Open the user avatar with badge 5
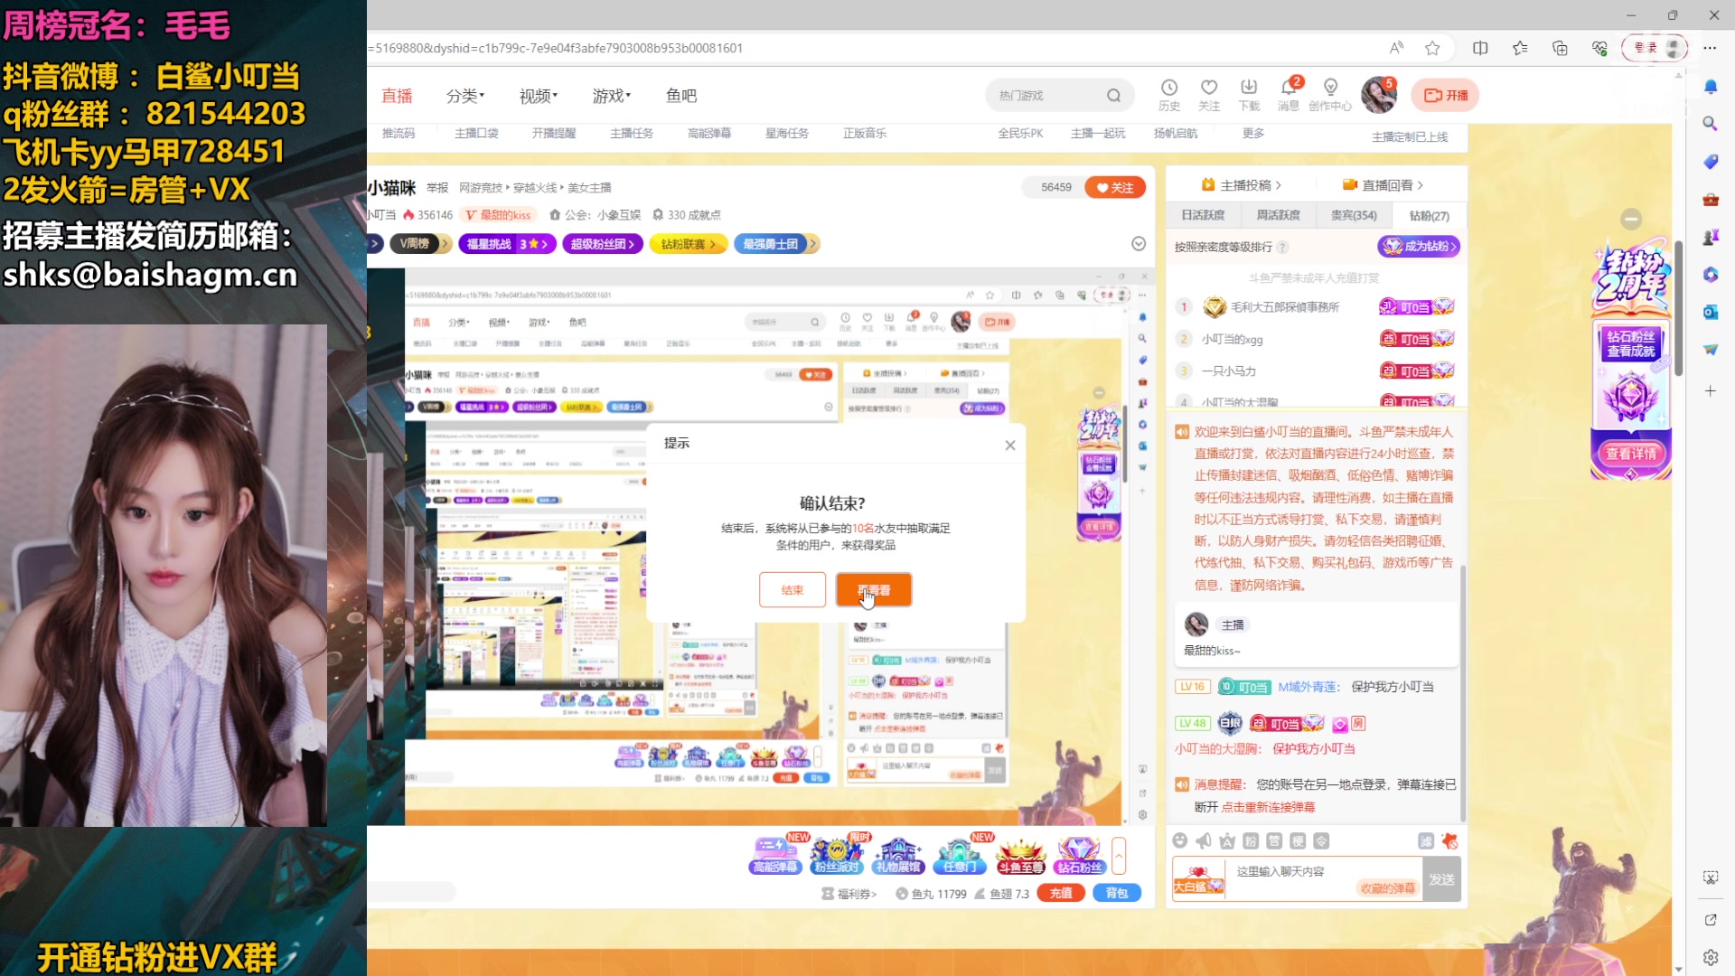This screenshot has width=1735, height=976. (1379, 95)
